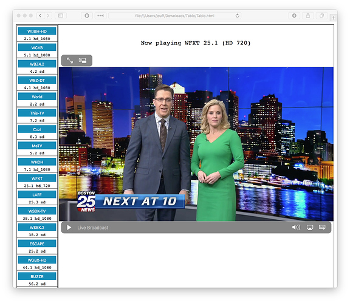Select channel WGBX-HD
This screenshot has height=303, width=350.
click(37, 260)
